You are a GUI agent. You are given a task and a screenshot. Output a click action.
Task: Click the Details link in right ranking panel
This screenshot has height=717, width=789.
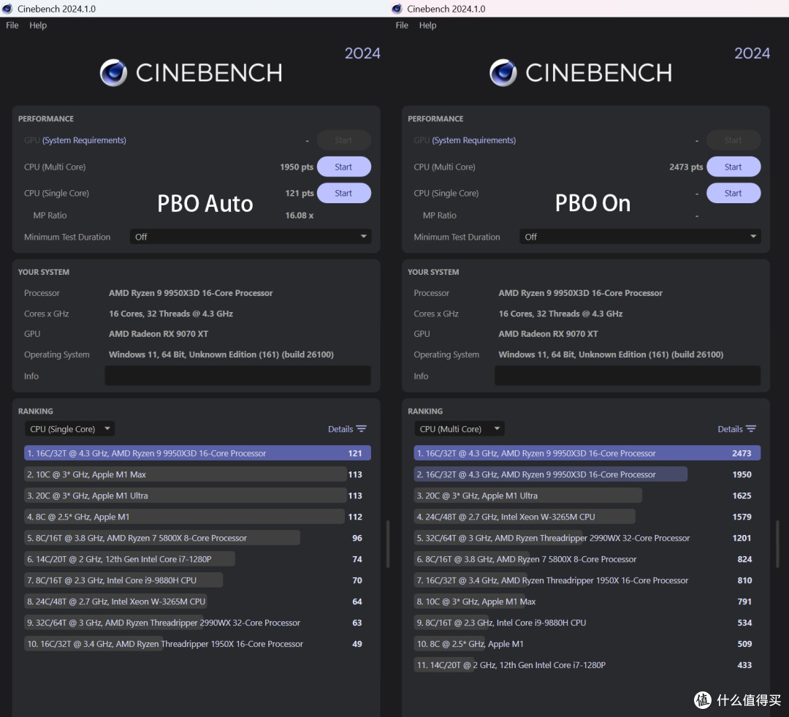click(x=730, y=429)
